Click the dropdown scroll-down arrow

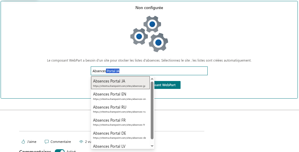[152, 146]
